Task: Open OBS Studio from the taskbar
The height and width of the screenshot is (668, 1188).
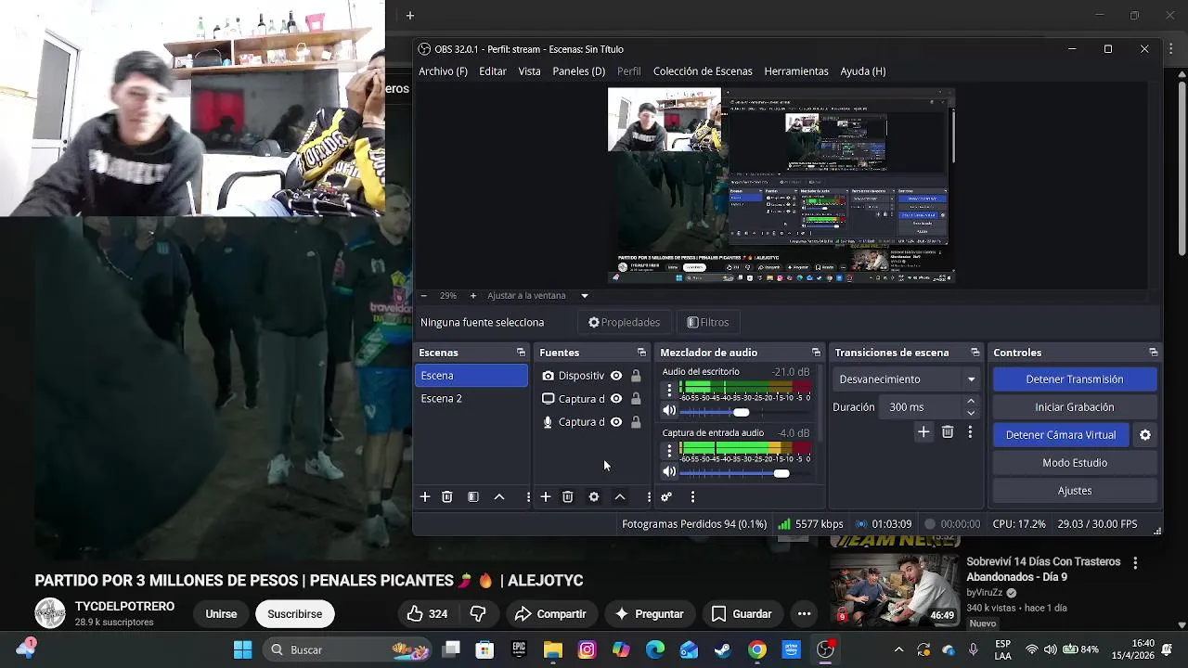Action: 825,650
